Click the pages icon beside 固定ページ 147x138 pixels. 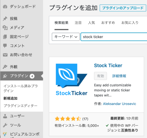(5, 37)
